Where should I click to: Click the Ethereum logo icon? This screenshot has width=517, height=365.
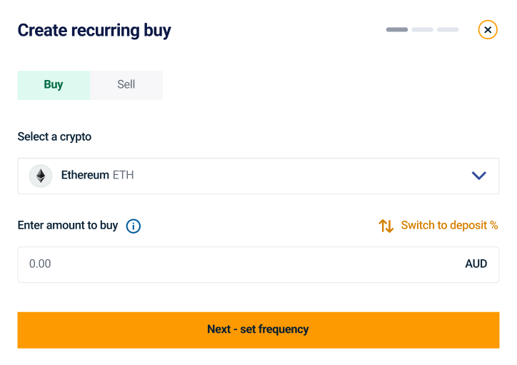(41, 176)
